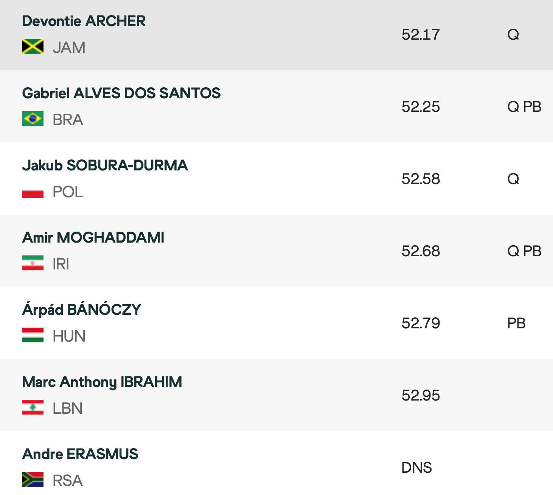Image resolution: width=553 pixels, height=495 pixels.
Task: Click the 52.95 result time
Action: (421, 396)
